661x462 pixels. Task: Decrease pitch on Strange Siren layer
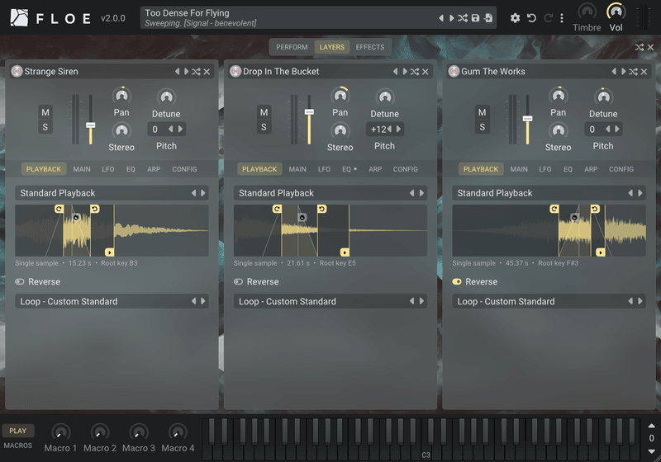[x=171, y=129]
